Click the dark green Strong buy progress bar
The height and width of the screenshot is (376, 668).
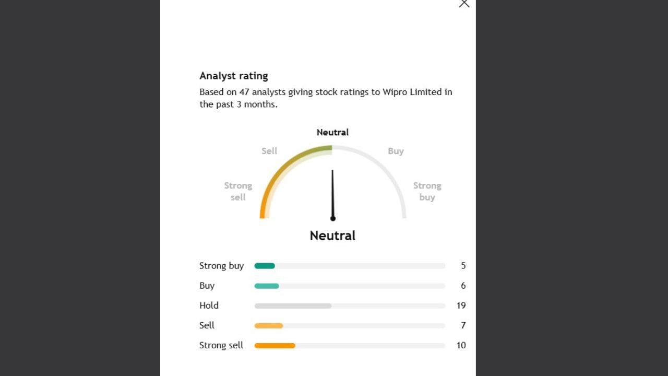pyautogui.click(x=265, y=266)
